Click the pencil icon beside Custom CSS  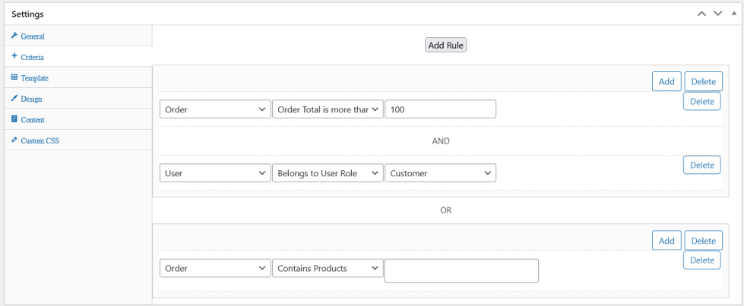14,140
